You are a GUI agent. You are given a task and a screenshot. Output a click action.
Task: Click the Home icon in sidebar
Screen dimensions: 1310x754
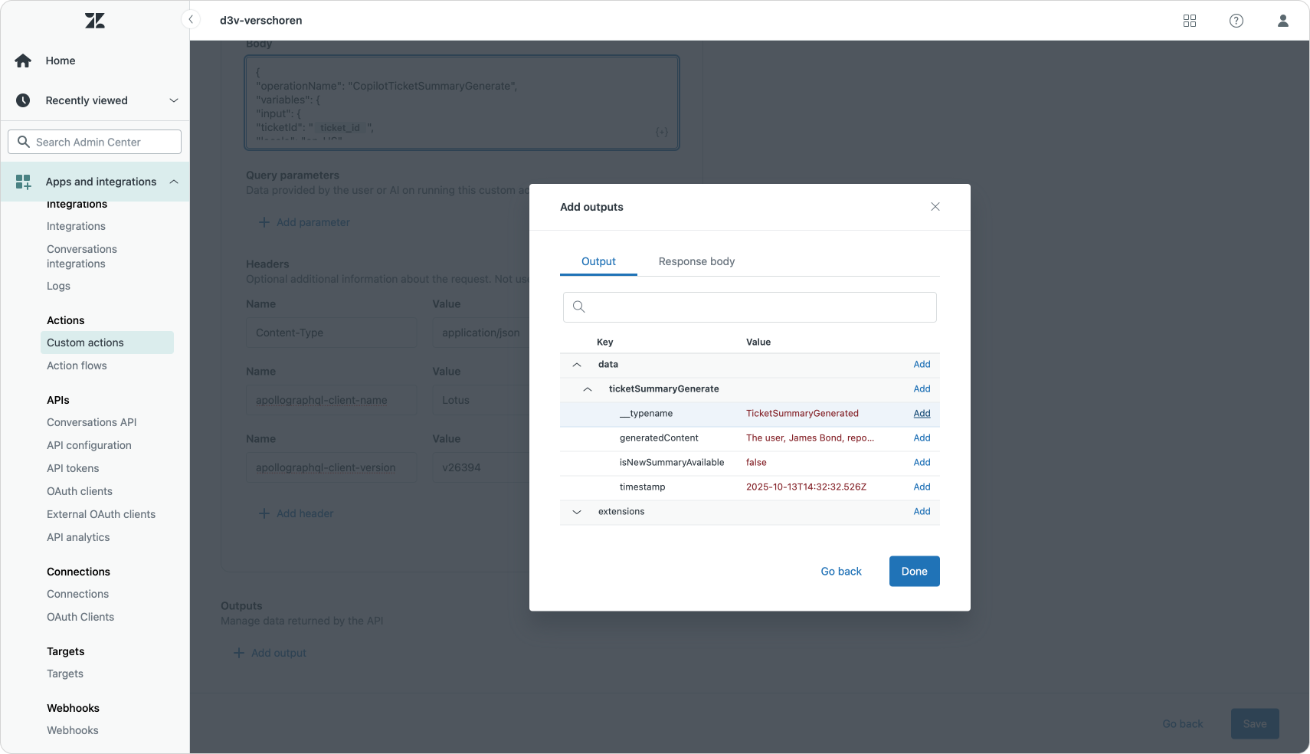point(23,61)
